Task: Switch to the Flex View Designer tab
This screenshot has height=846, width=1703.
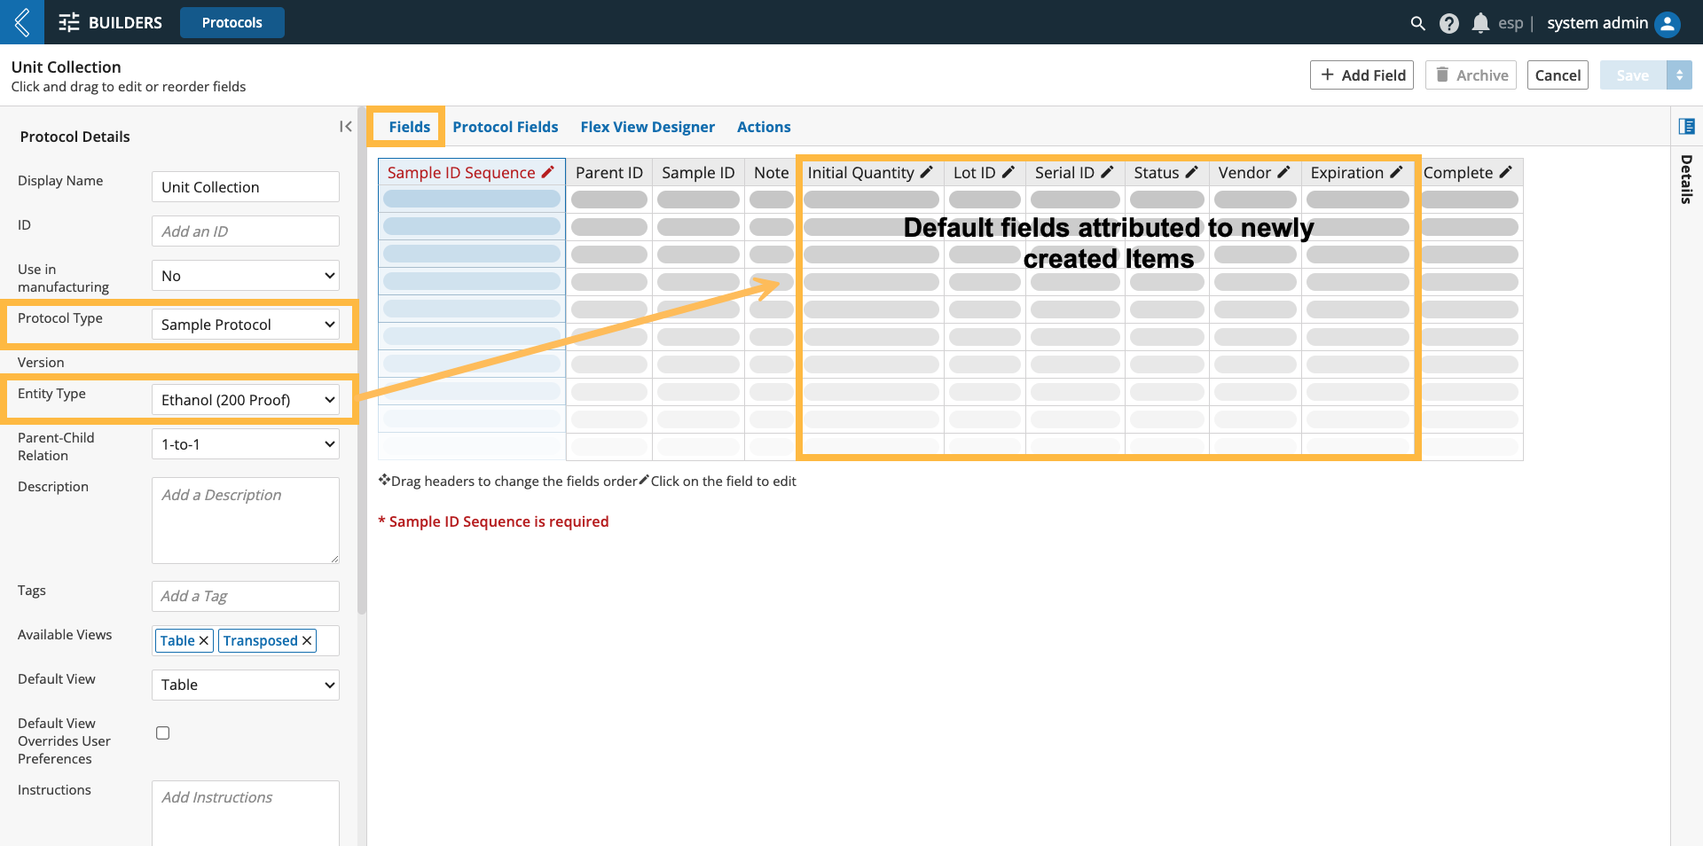Action: [647, 127]
